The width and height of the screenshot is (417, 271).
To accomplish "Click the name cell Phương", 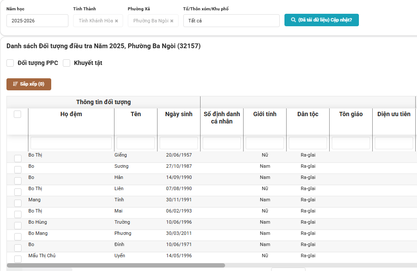I will pos(123,233).
